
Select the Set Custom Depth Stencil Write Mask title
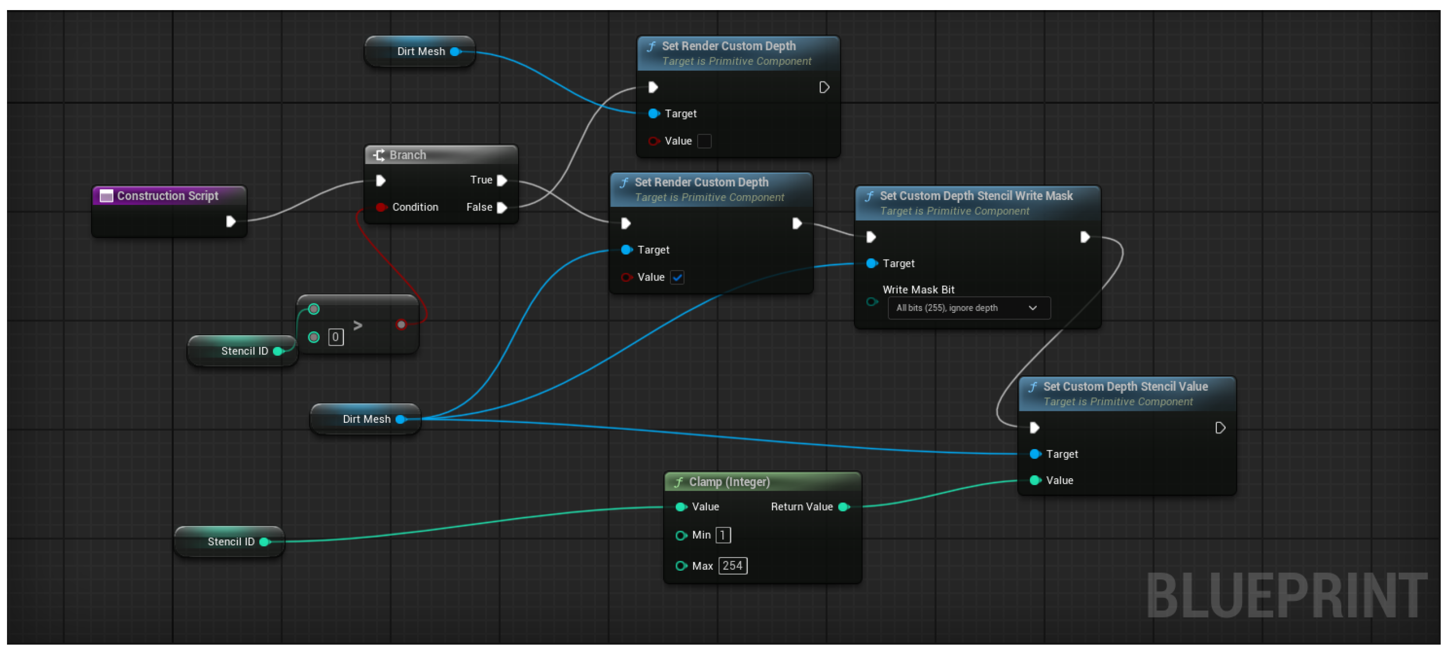pos(976,196)
